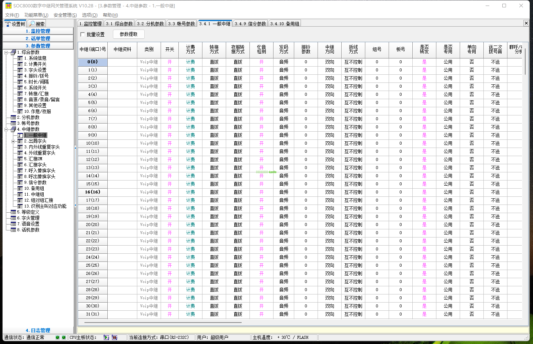Switch to the 3.4.9 信令参数 tab
This screenshot has width=533, height=344.
(250, 24)
